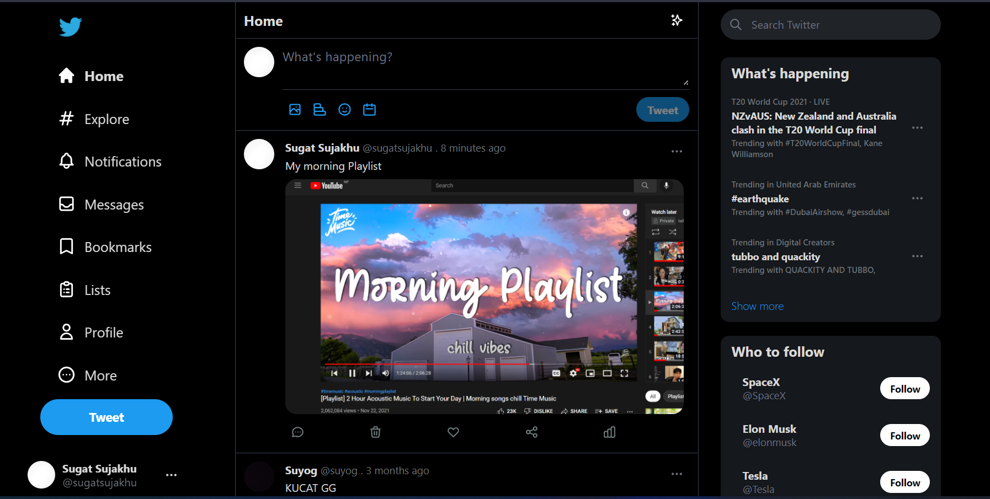Follow the SpaceX account

tap(904, 389)
